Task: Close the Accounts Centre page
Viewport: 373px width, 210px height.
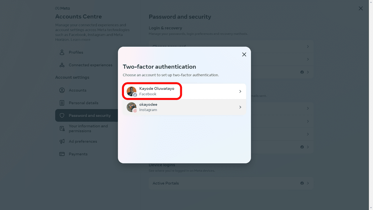Action: coord(361,9)
